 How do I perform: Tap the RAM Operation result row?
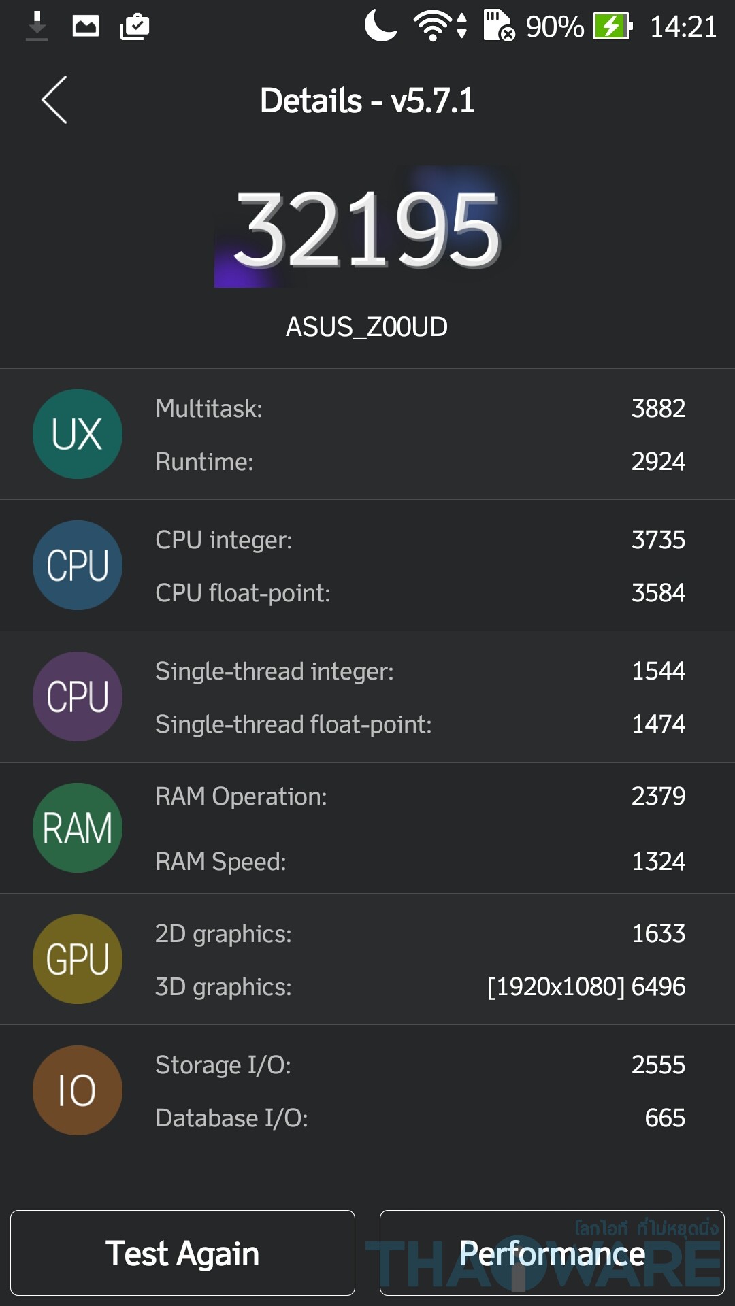[x=419, y=796]
